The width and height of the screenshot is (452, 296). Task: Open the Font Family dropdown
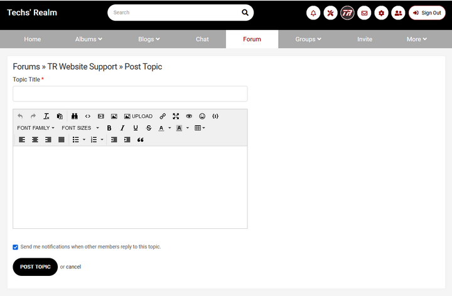pyautogui.click(x=36, y=128)
